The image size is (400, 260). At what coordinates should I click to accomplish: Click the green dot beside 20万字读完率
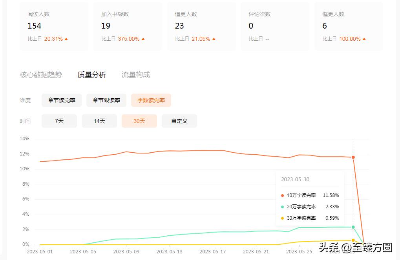(282, 207)
